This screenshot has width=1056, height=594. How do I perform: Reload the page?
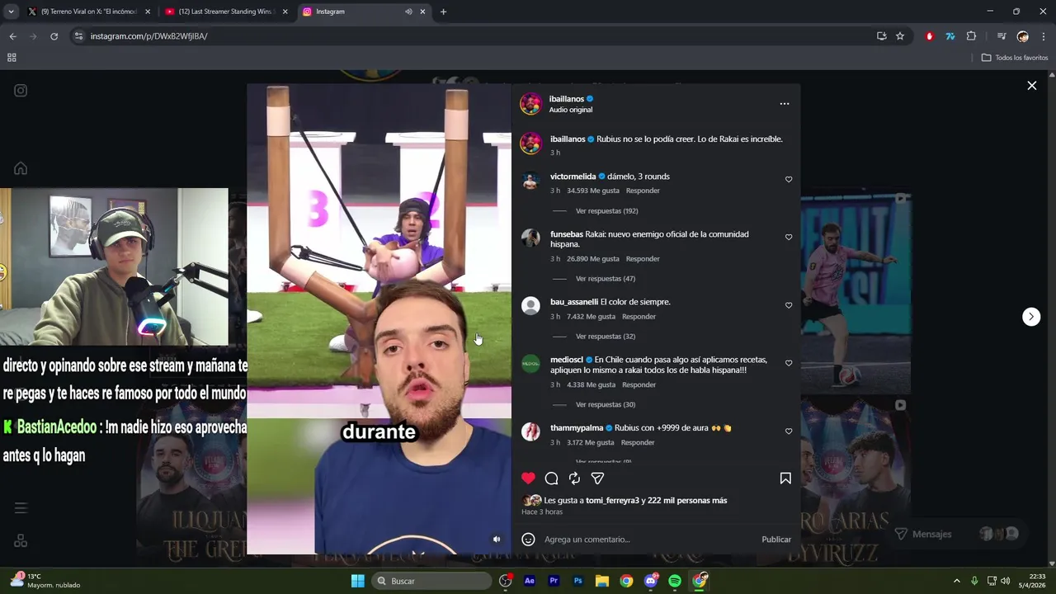pos(54,36)
